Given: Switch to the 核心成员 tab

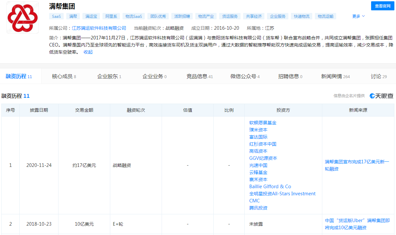Looking at the screenshot, I should (x=64, y=77).
